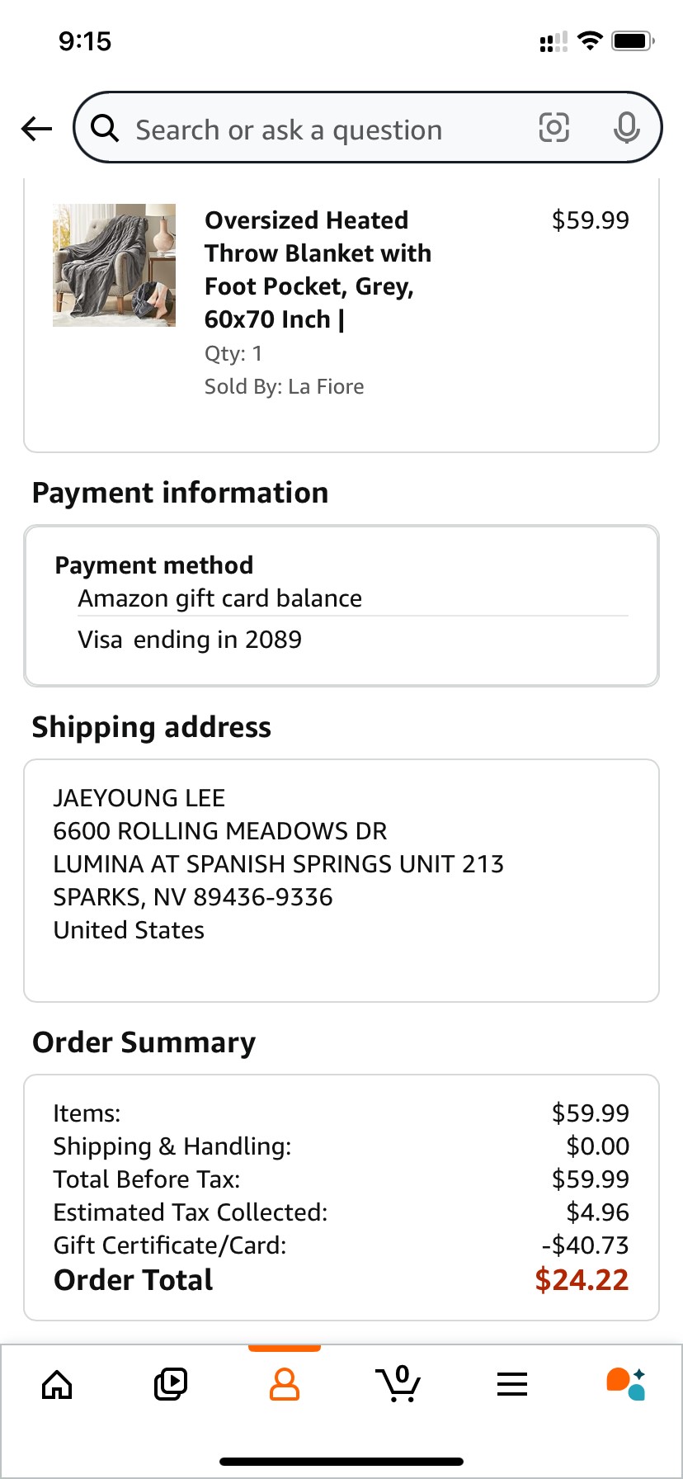The image size is (683, 1479).
Task: Open the shopping cart icon
Action: 398,1384
